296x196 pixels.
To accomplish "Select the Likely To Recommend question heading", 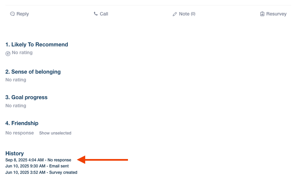I will coord(37,45).
